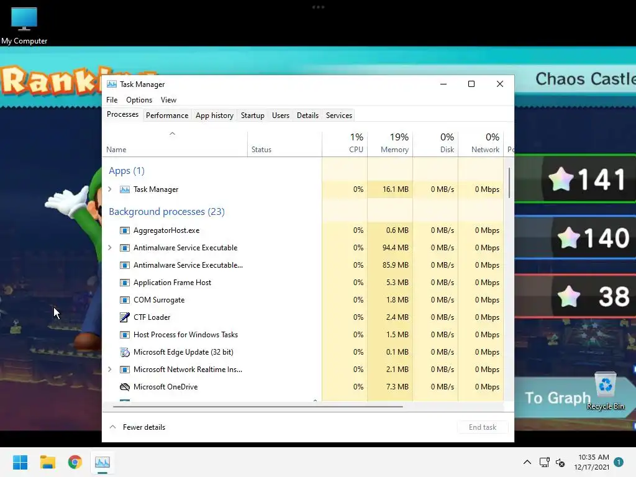Click the 7.3 MB OneDrive memory value
This screenshot has width=636, height=477.
(x=397, y=387)
